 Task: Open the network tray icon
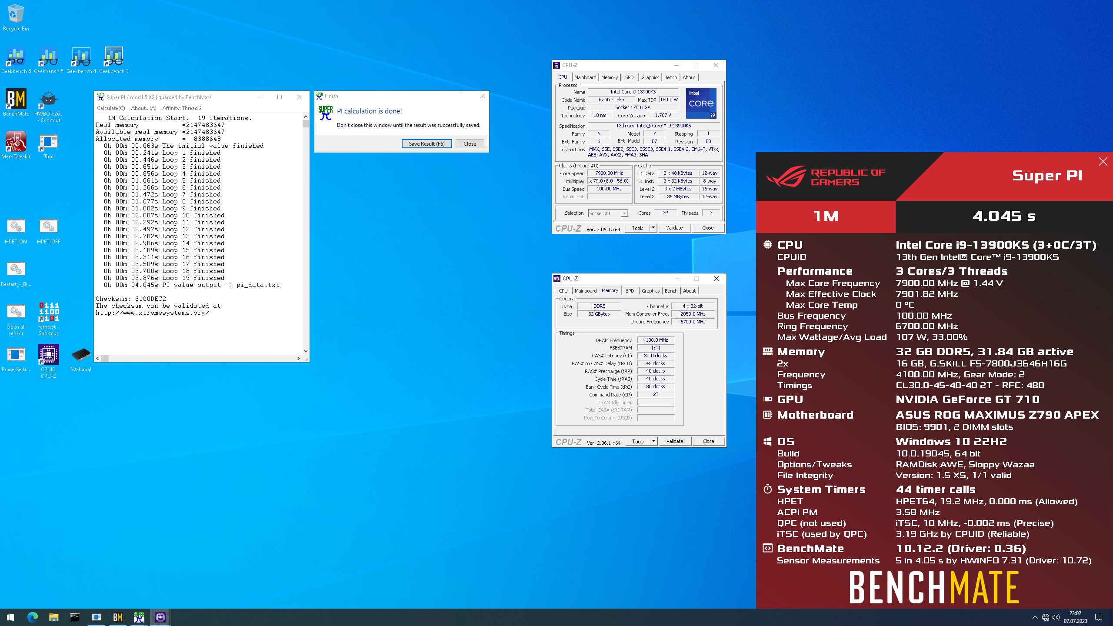click(1046, 617)
